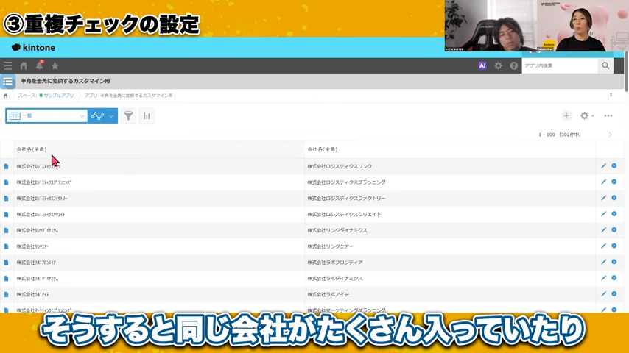This screenshot has width=629, height=353.
Task: Open the more options ellipsis menu
Action: tap(608, 115)
